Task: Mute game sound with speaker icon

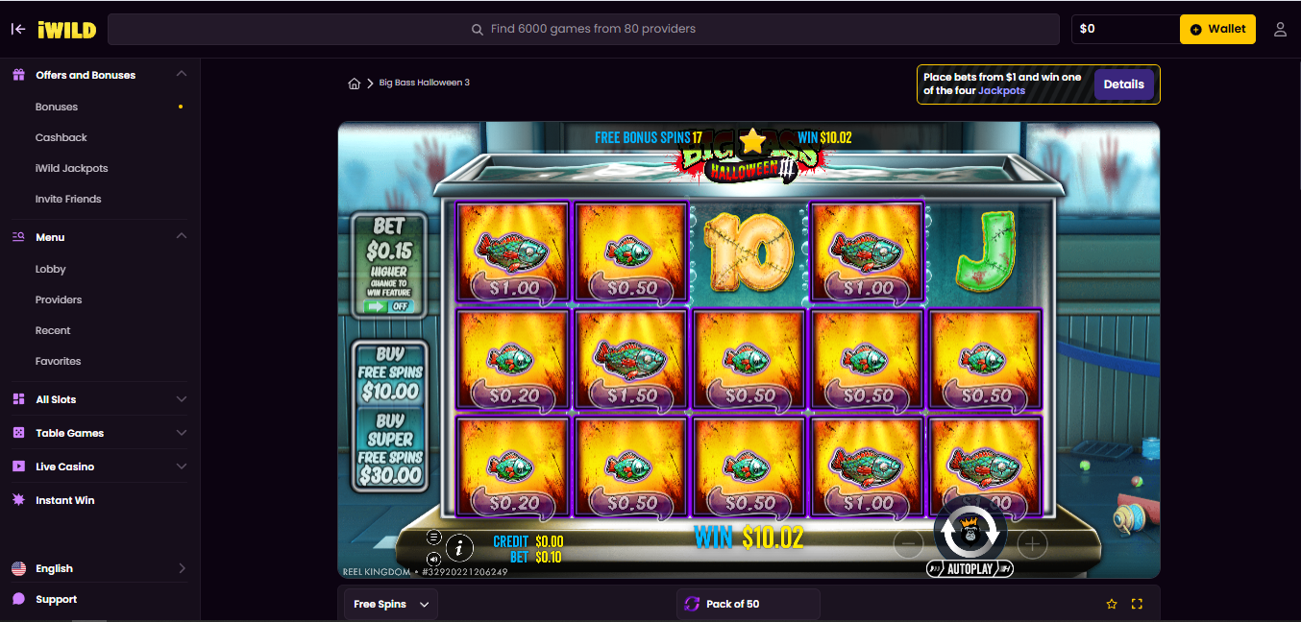Action: click(x=433, y=558)
